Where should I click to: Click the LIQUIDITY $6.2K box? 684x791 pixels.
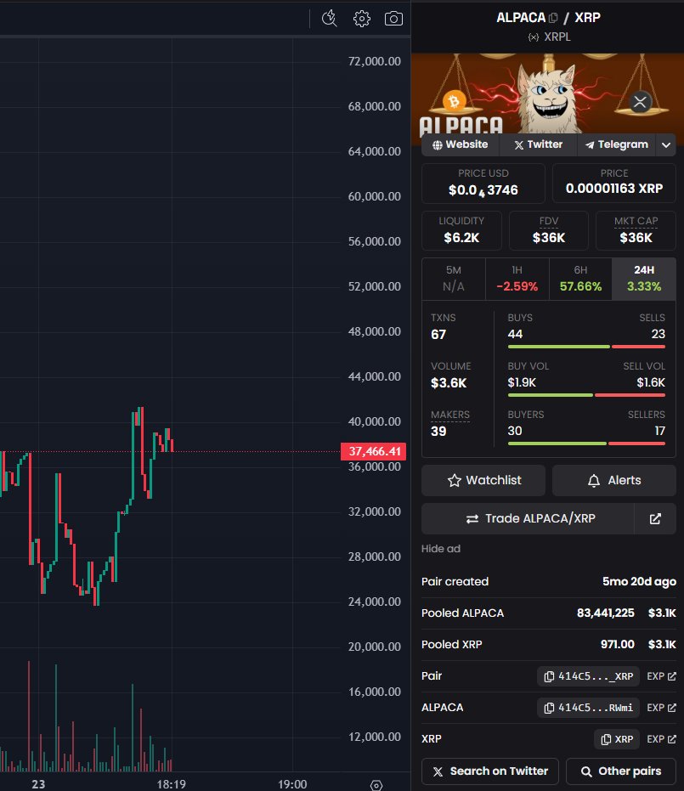[461, 230]
